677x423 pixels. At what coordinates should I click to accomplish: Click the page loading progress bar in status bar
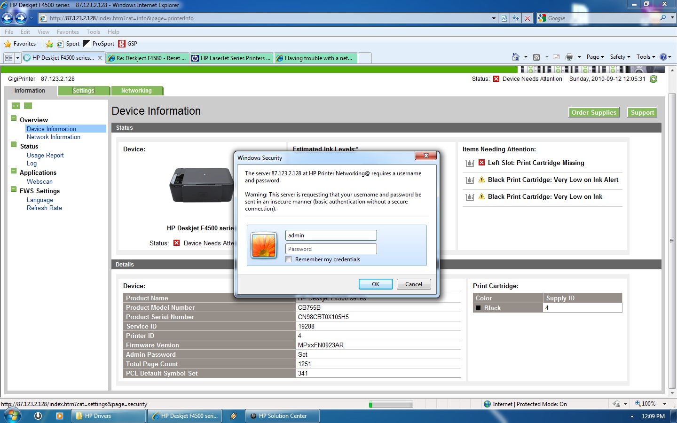(391, 404)
